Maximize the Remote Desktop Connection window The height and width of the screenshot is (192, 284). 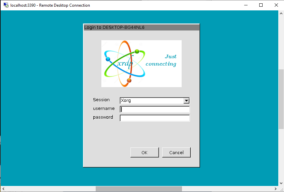coord(261,5)
